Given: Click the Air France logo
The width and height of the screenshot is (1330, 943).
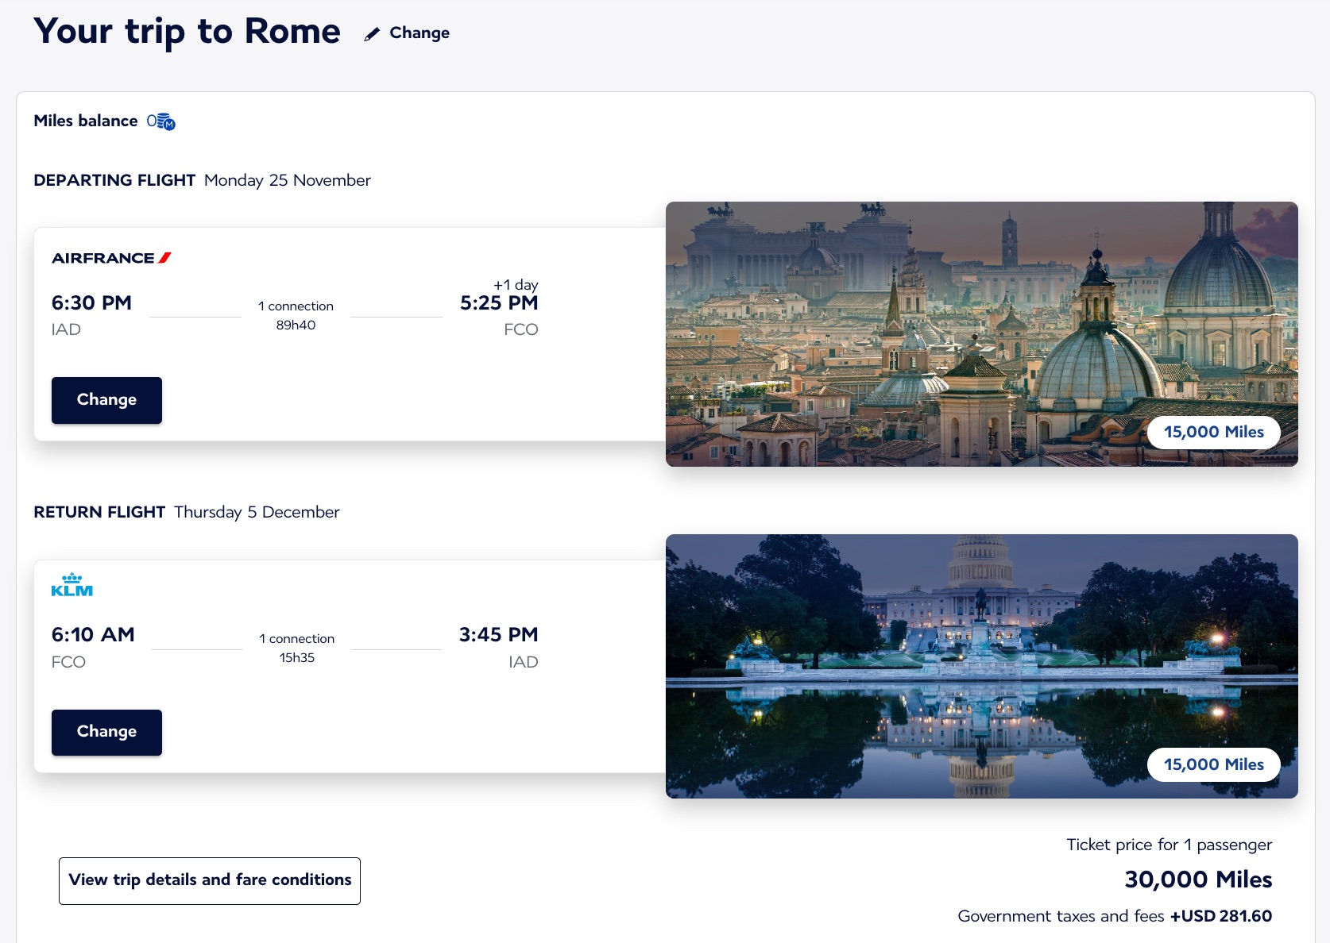Looking at the screenshot, I should [111, 258].
